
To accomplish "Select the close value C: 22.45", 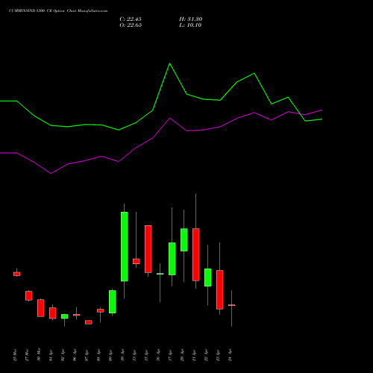I will pyautogui.click(x=131, y=19).
